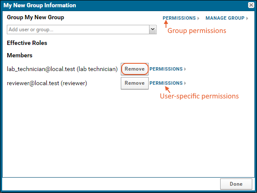257x193 pixels.
Task: Click the dialog title bar text
Action: click(40, 5)
